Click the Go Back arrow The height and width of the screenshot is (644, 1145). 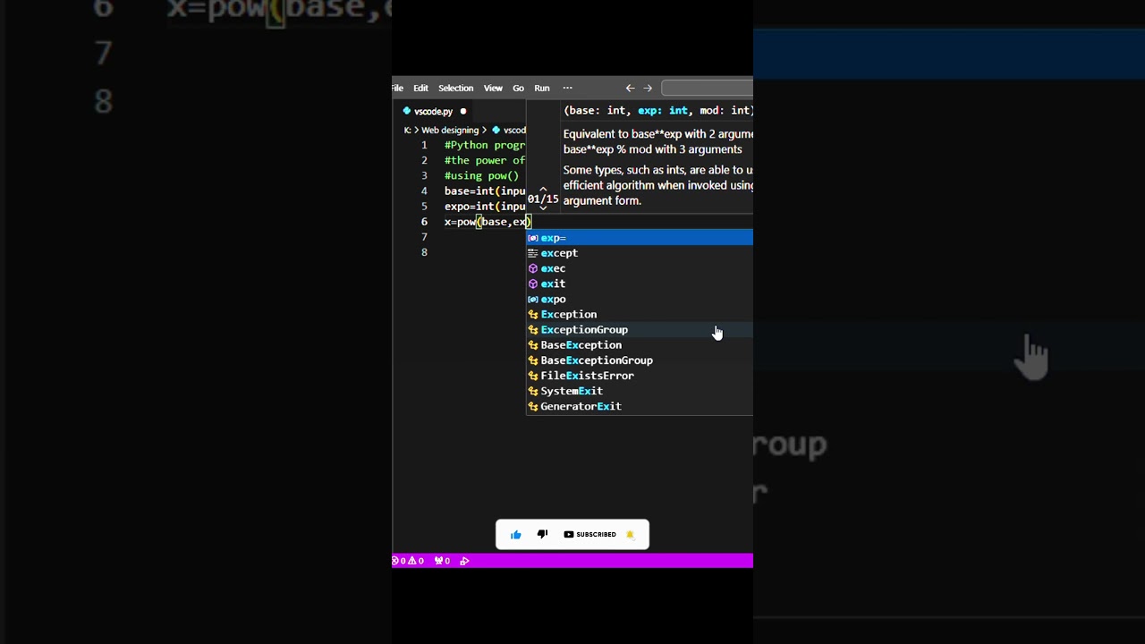(630, 88)
